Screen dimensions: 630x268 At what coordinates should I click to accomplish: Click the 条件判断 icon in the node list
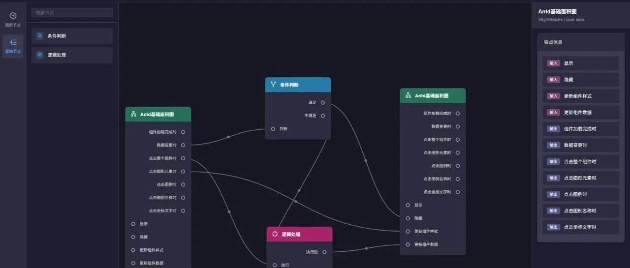pyautogui.click(x=40, y=36)
